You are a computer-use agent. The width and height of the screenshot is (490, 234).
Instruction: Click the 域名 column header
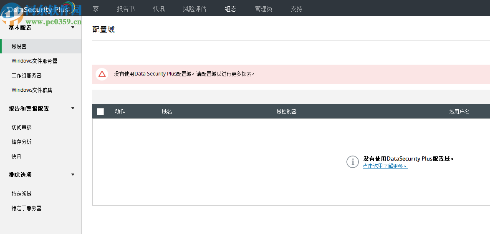[x=167, y=111]
